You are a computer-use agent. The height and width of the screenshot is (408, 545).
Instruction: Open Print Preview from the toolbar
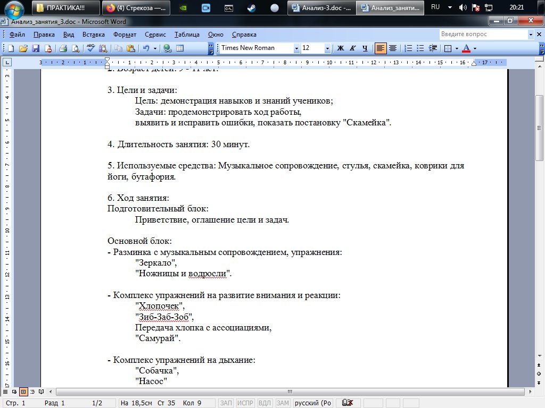[x=76, y=48]
